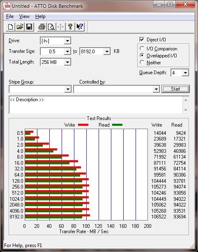Open Print Preview toolbar icon

(x=51, y=27)
